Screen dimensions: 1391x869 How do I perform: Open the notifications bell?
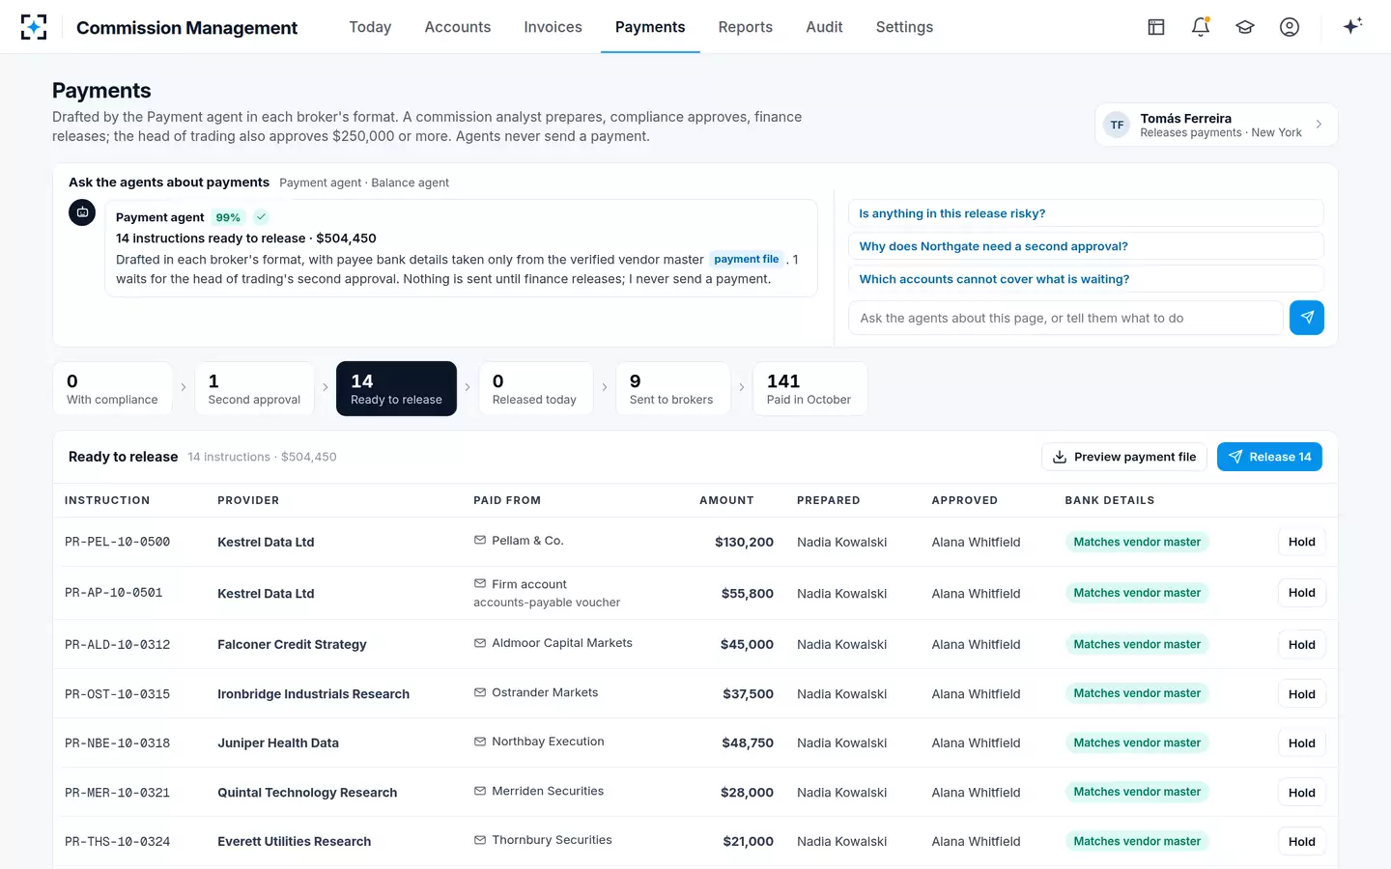[x=1201, y=27]
